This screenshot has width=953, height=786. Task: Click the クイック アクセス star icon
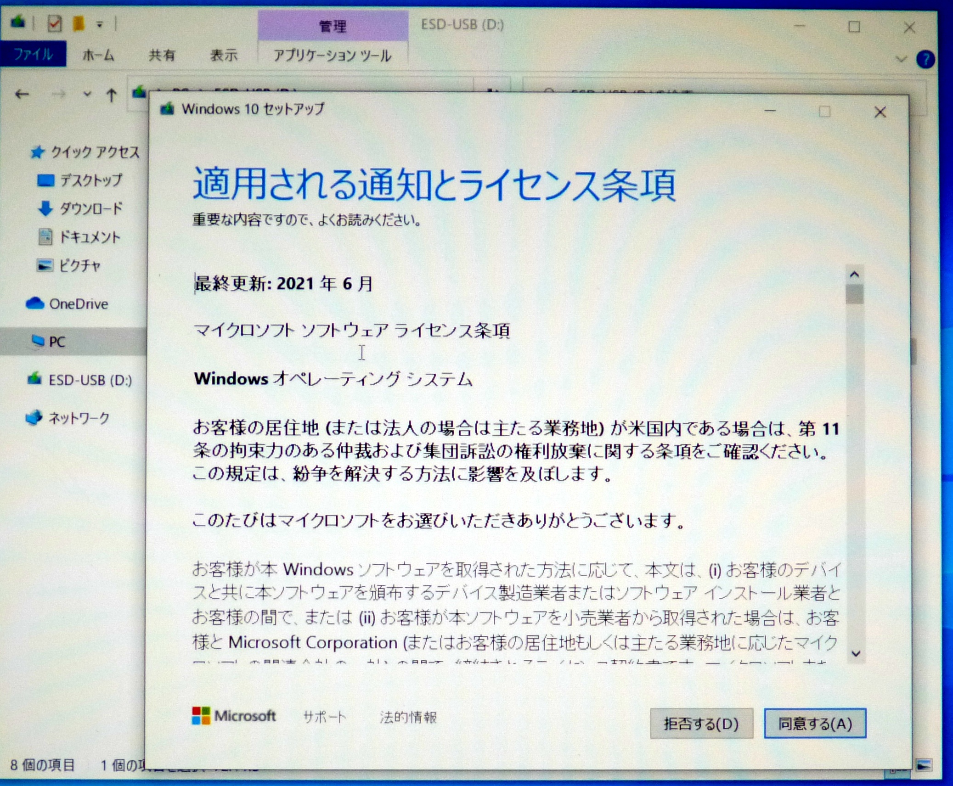(37, 152)
